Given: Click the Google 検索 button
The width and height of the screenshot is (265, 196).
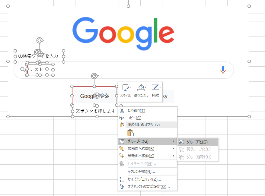Looking at the screenshot, I should [95, 96].
